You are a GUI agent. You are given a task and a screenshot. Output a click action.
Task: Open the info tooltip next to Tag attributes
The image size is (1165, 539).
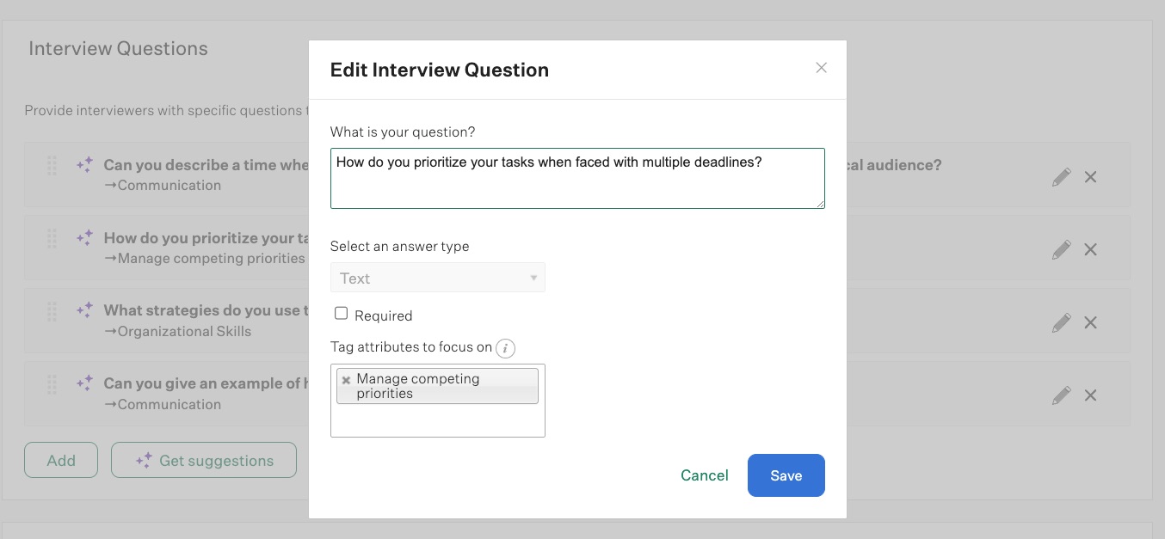coord(505,348)
